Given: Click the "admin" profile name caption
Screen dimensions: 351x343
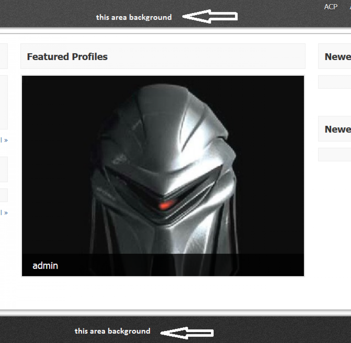Looking at the screenshot, I should coord(45,265).
